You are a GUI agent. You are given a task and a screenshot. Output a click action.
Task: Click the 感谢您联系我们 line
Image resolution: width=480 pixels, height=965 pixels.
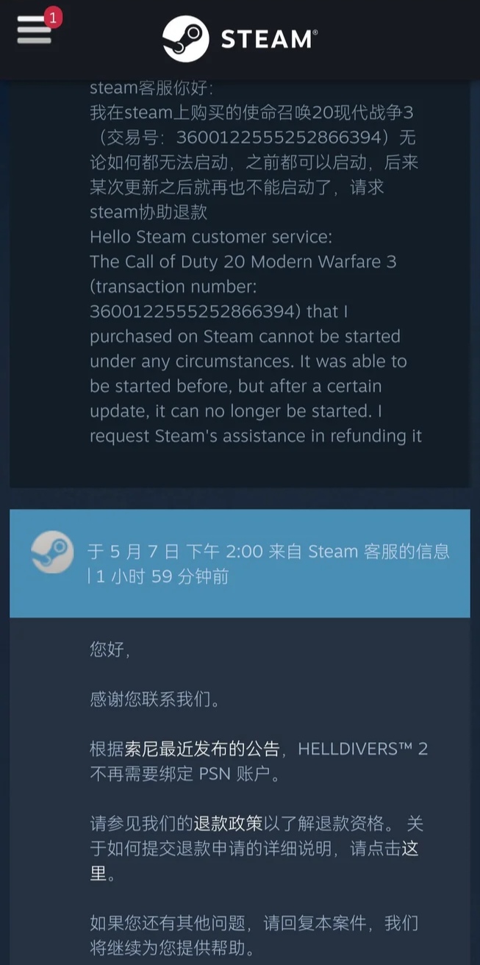[154, 699]
